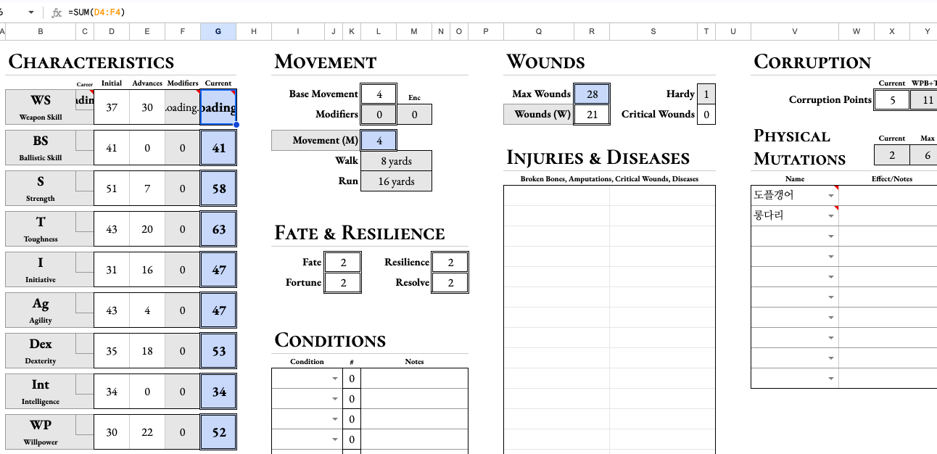Click the blue fill handle on cell G4
Screen dimensions: 937x454
[x=236, y=125]
